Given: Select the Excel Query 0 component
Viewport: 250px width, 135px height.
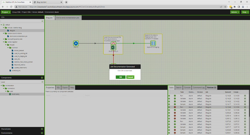Looking at the screenshot, I should (x=114, y=47).
